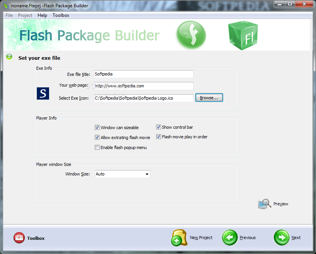Toggle Allow extrating flash movie checkbox

pyautogui.click(x=97, y=137)
